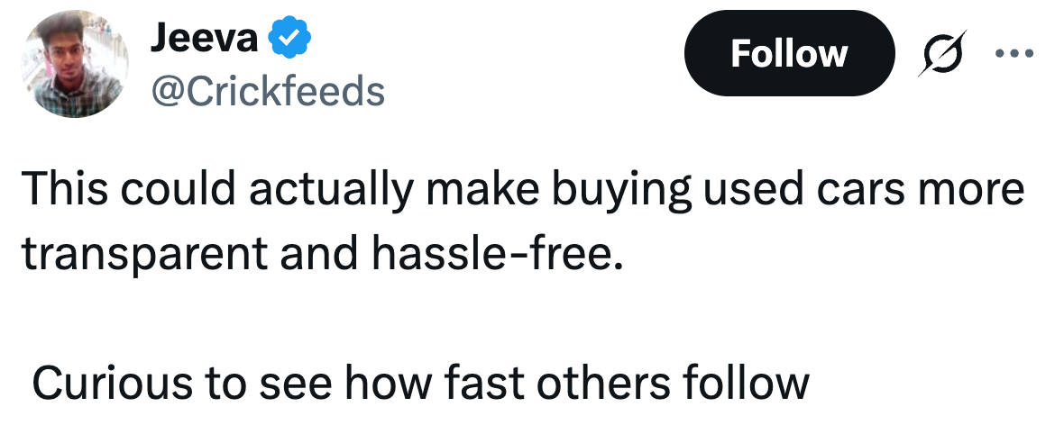Click the sentence starting "This could actually"
Viewport: 1064px width, 425px height.
(523, 192)
